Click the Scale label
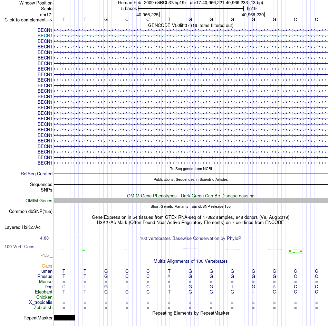This screenshot has width=328, height=326. pos(47,9)
